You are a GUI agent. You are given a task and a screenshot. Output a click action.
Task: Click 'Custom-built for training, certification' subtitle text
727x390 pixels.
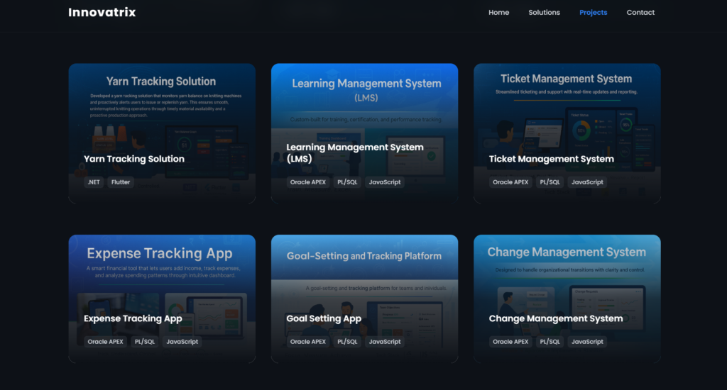(x=366, y=120)
